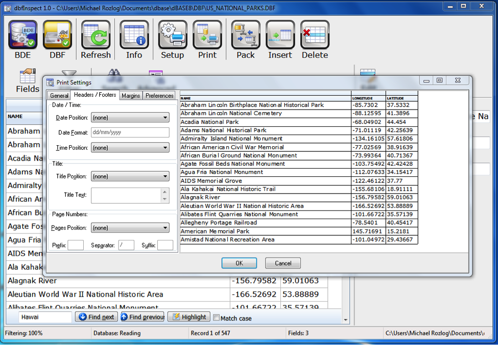This screenshot has width=498, height=345.
Task: Open the Date Position dropdown
Action: [x=130, y=118]
